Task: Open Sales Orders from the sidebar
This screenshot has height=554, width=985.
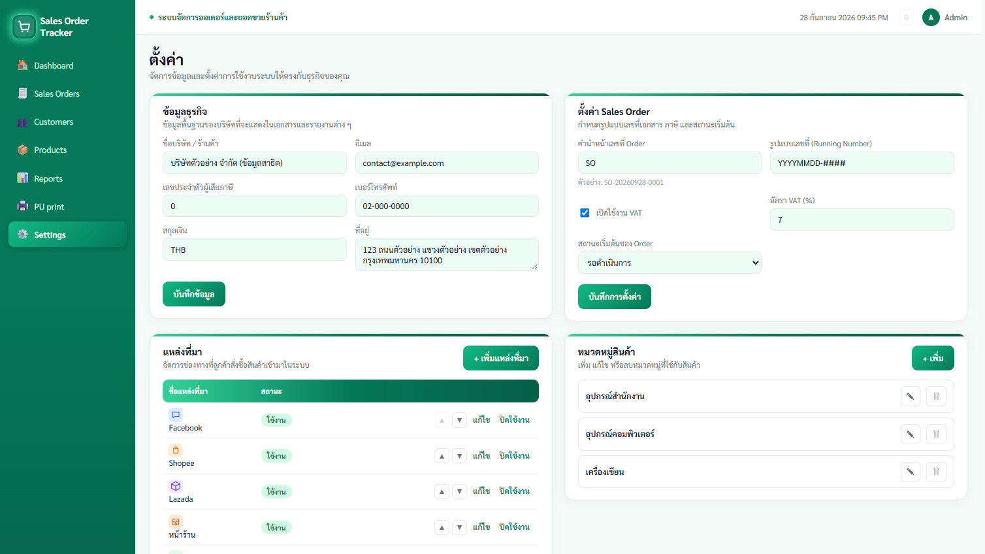Action: (x=68, y=93)
